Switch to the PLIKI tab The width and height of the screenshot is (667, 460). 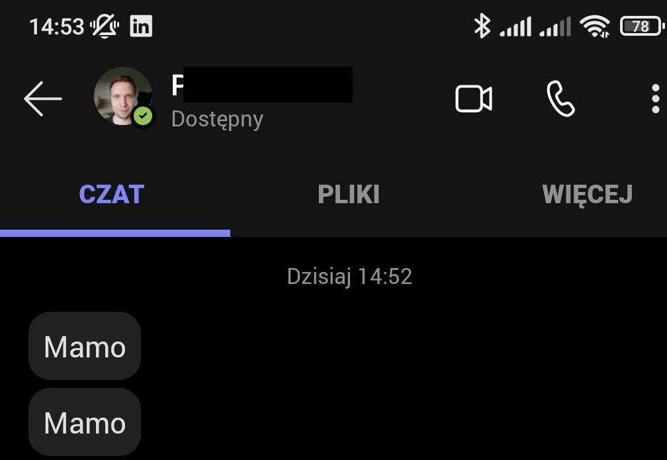[348, 195]
